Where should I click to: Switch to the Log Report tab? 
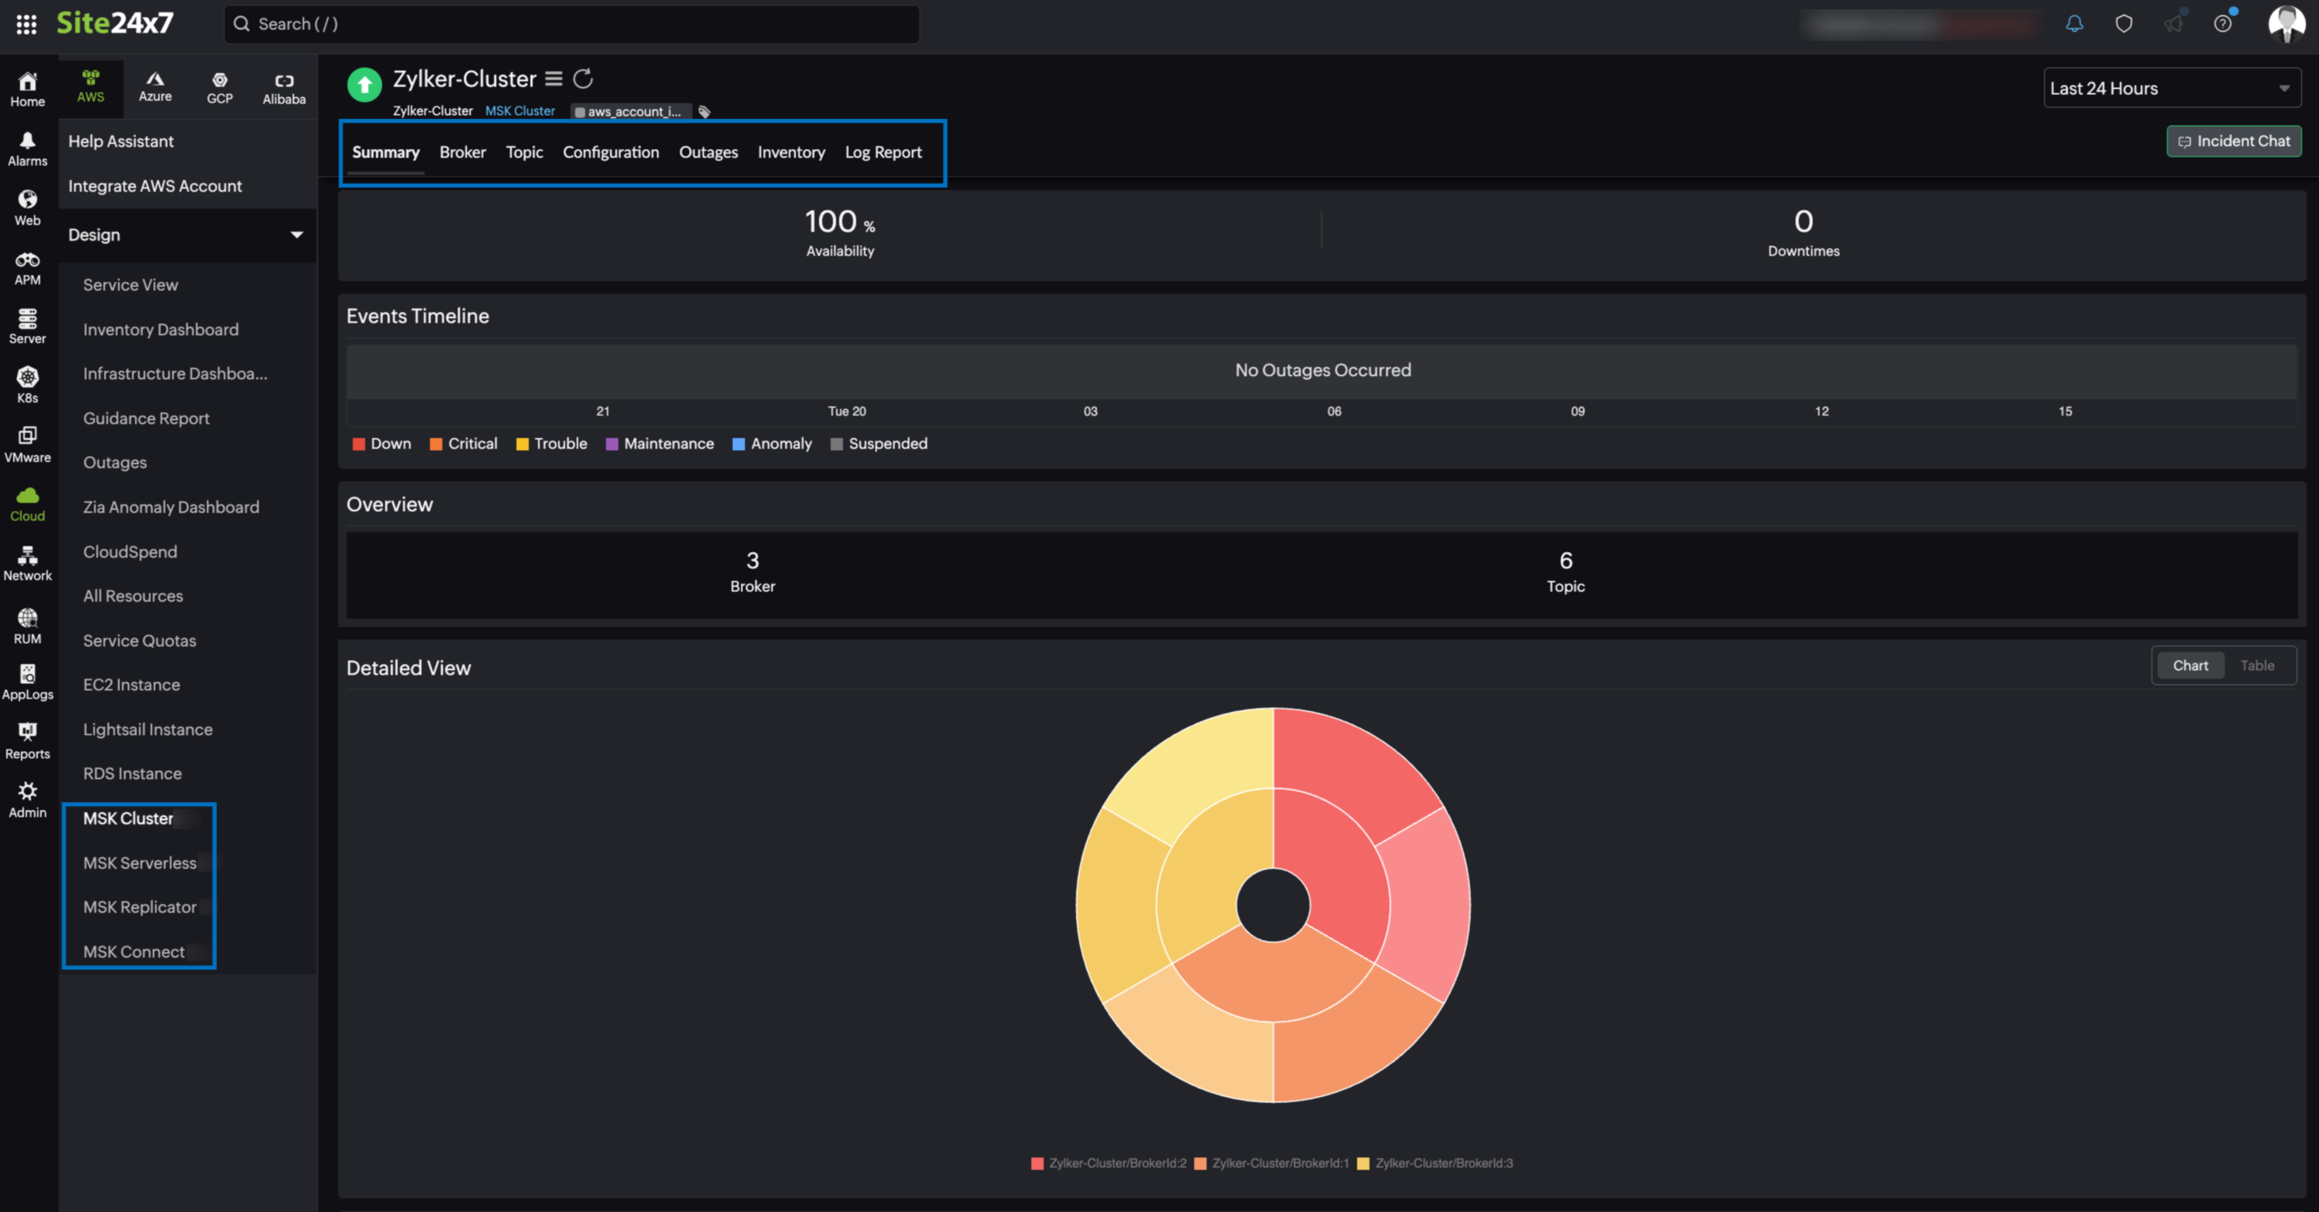coord(882,152)
